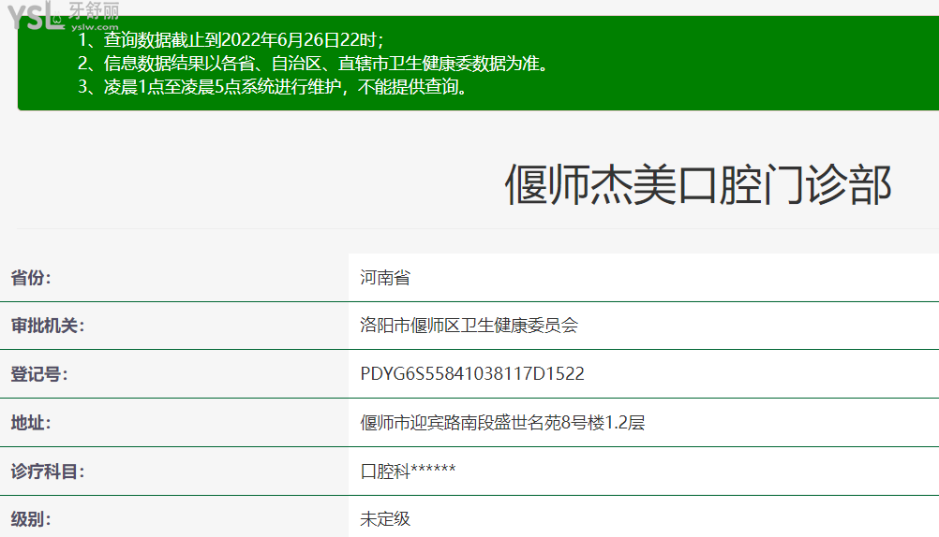
Task: Select the 登记号 label
Action: (39, 374)
